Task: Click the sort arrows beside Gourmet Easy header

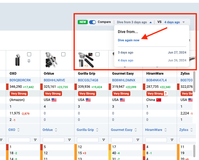Action: click(136, 130)
